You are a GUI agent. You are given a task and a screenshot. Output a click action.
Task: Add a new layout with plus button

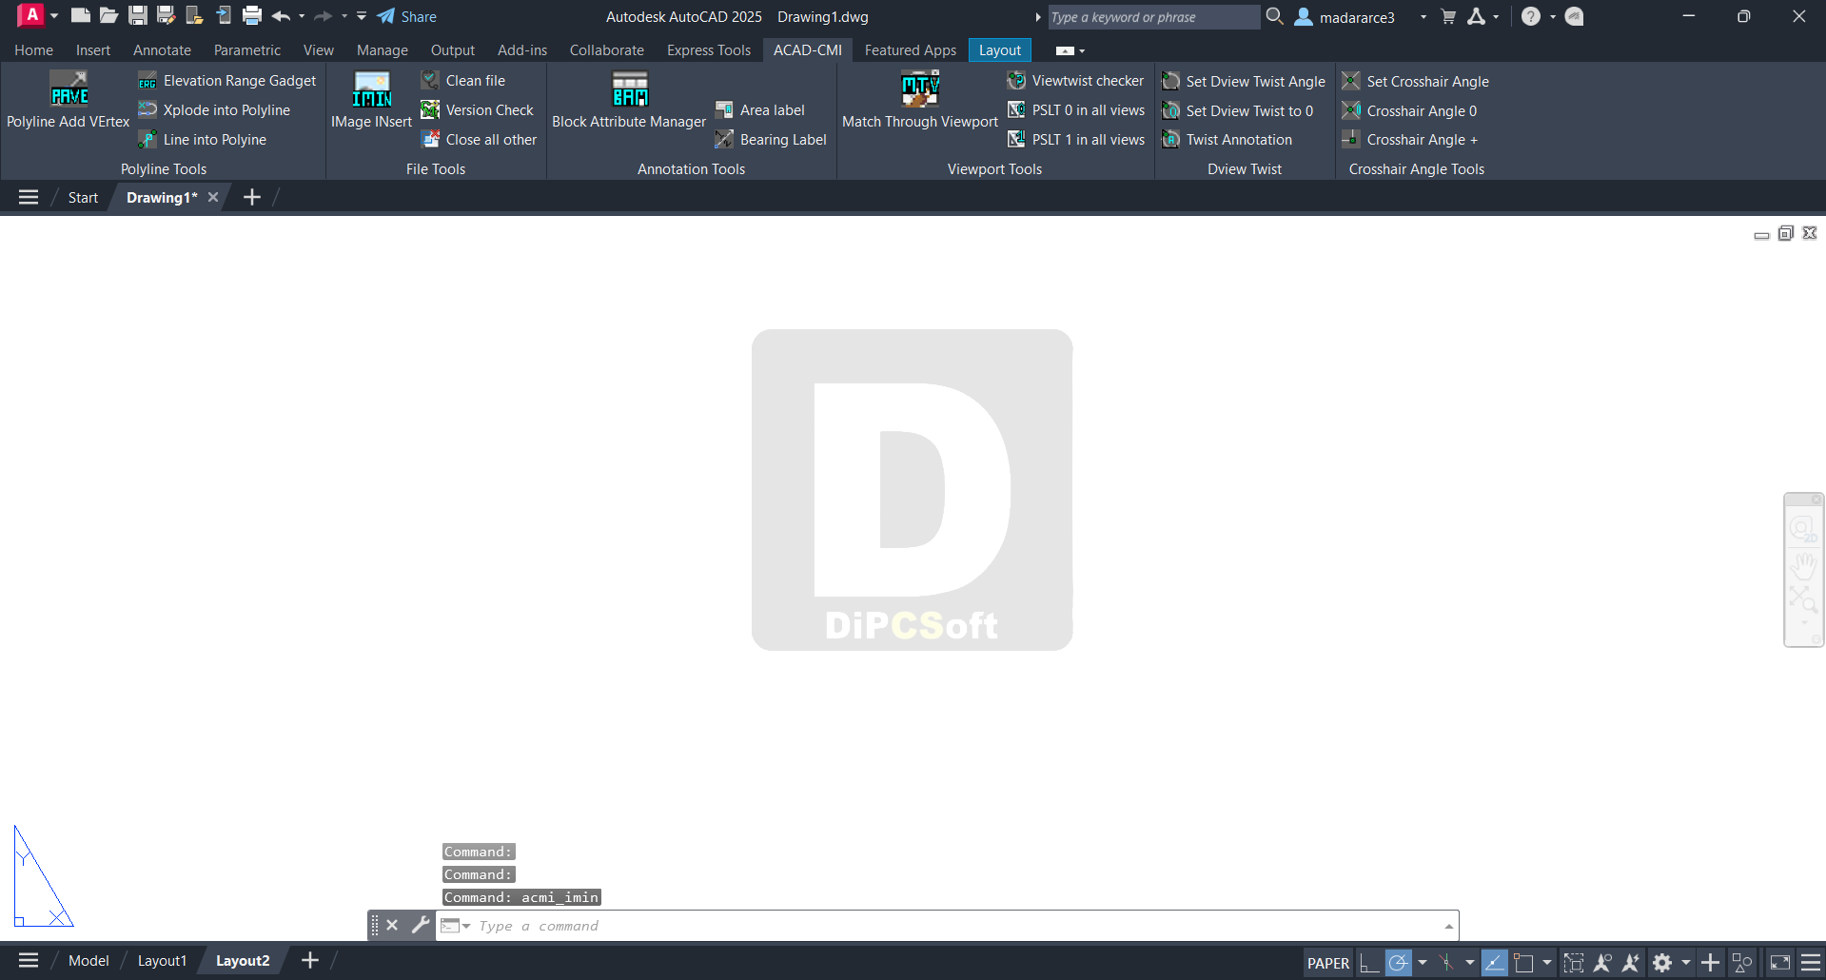point(310,961)
